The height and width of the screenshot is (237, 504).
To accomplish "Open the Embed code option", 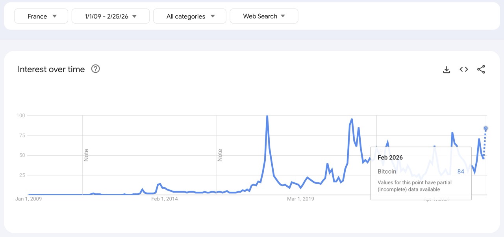I will point(464,69).
